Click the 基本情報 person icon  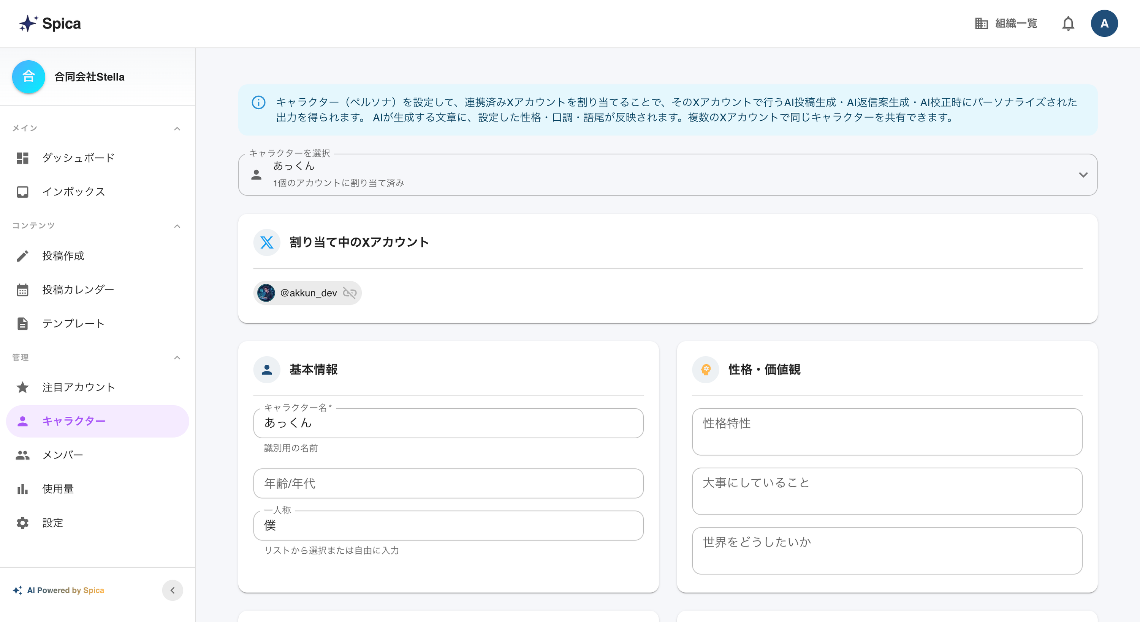[267, 370]
